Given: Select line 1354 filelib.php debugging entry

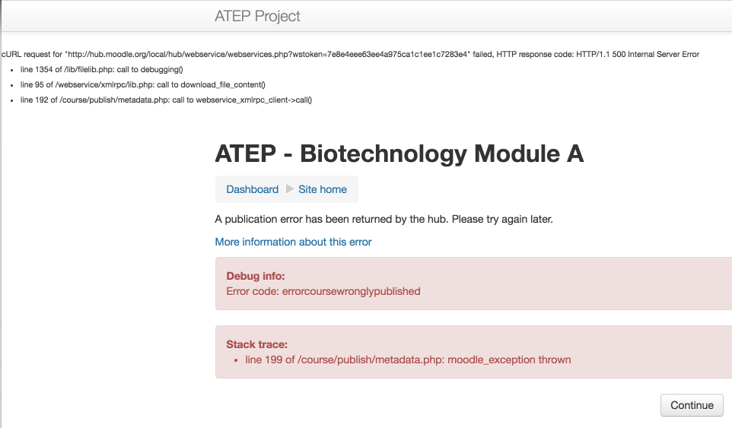Looking at the screenshot, I should coord(101,69).
